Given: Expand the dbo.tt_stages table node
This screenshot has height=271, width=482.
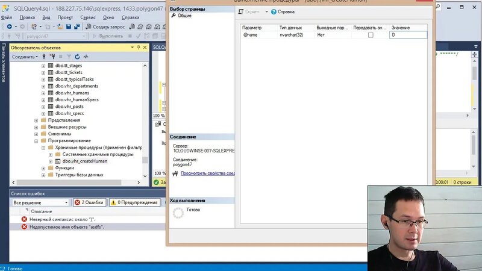Looking at the screenshot, I should point(43,66).
